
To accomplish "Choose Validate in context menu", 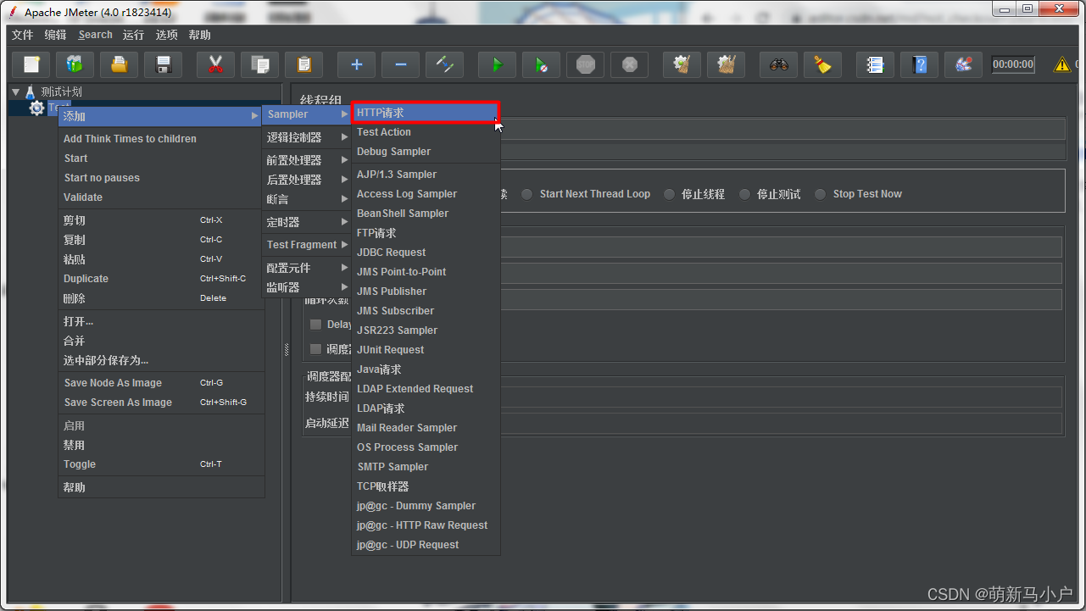I will click(161, 197).
